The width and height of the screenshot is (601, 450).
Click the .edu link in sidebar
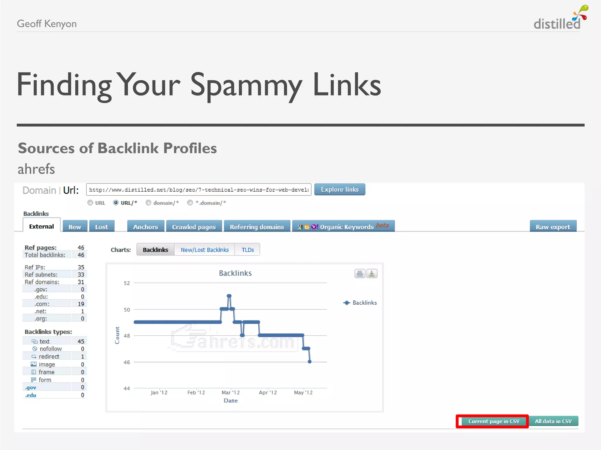tap(31, 395)
